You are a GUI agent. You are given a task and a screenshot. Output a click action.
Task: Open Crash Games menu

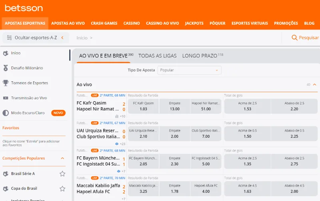[x=104, y=24]
